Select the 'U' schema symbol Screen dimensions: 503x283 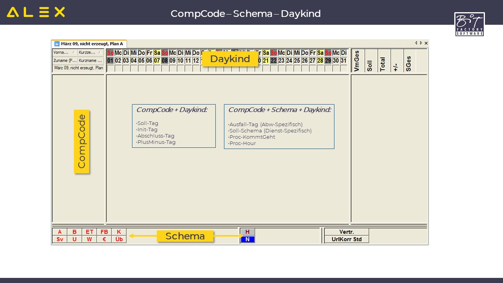click(x=75, y=239)
